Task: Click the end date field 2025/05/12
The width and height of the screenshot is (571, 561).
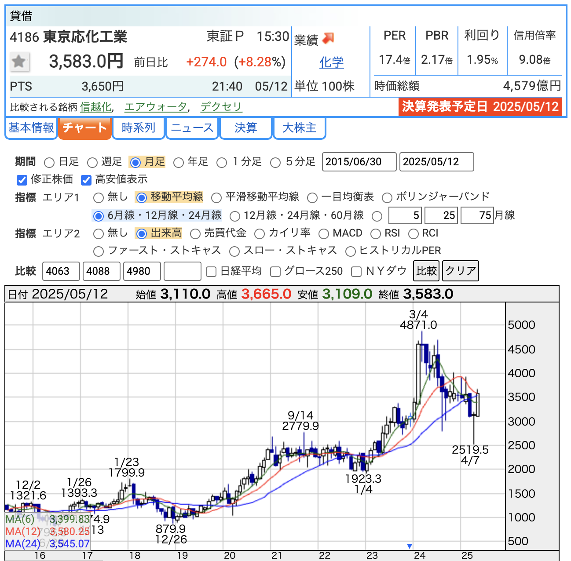Action: point(436,162)
